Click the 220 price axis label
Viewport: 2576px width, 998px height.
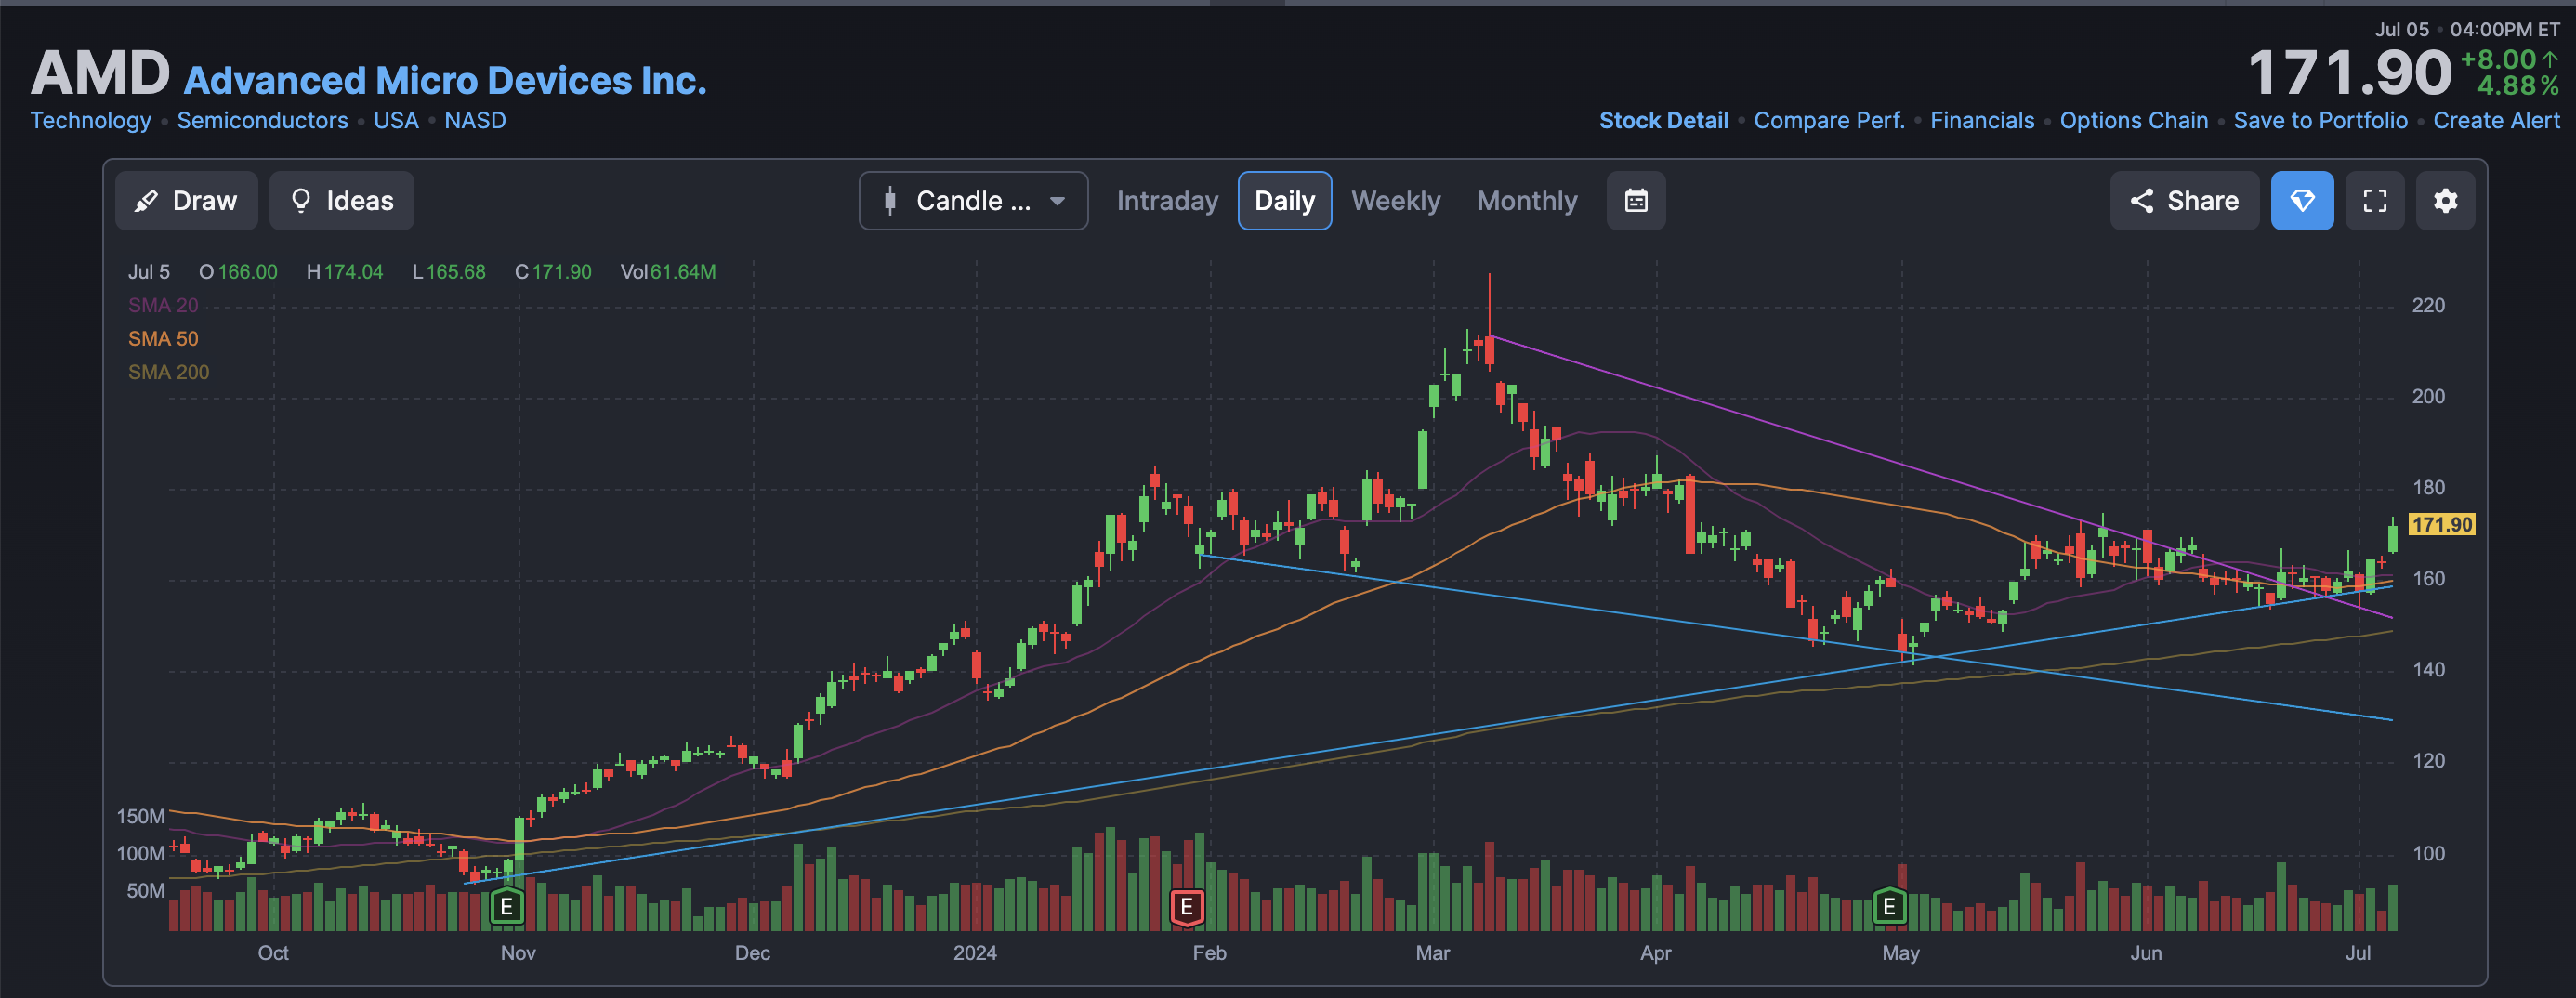click(2428, 305)
